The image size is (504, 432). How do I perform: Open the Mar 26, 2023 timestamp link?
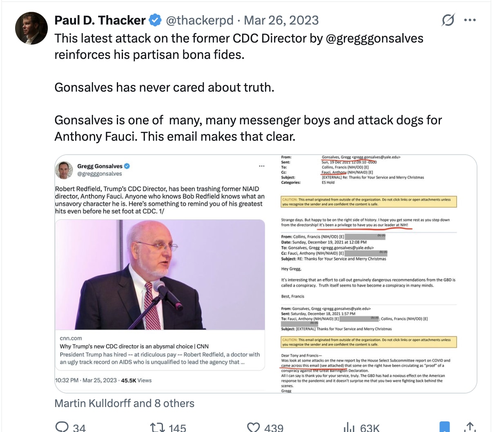pyautogui.click(x=281, y=20)
